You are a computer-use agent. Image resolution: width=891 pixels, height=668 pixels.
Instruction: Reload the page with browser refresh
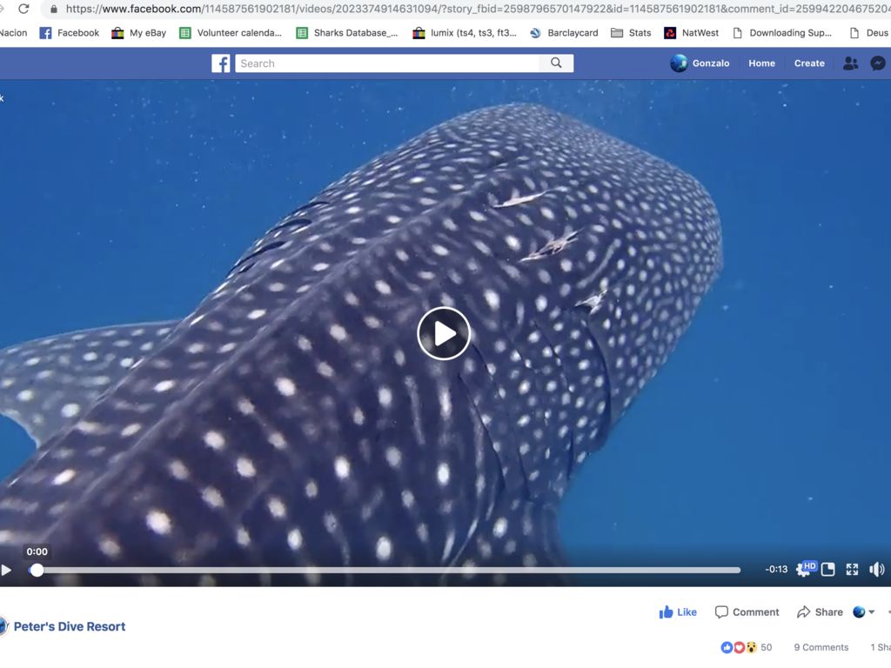point(23,10)
